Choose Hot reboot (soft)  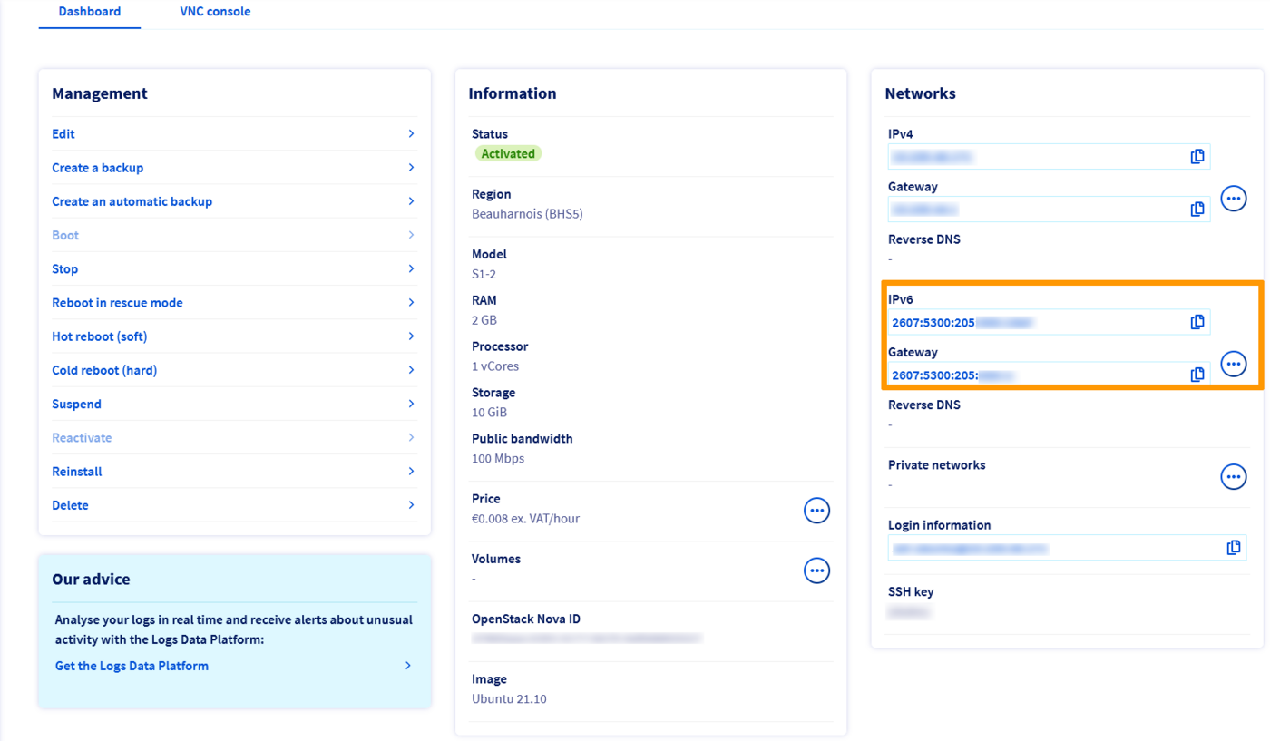[99, 336]
